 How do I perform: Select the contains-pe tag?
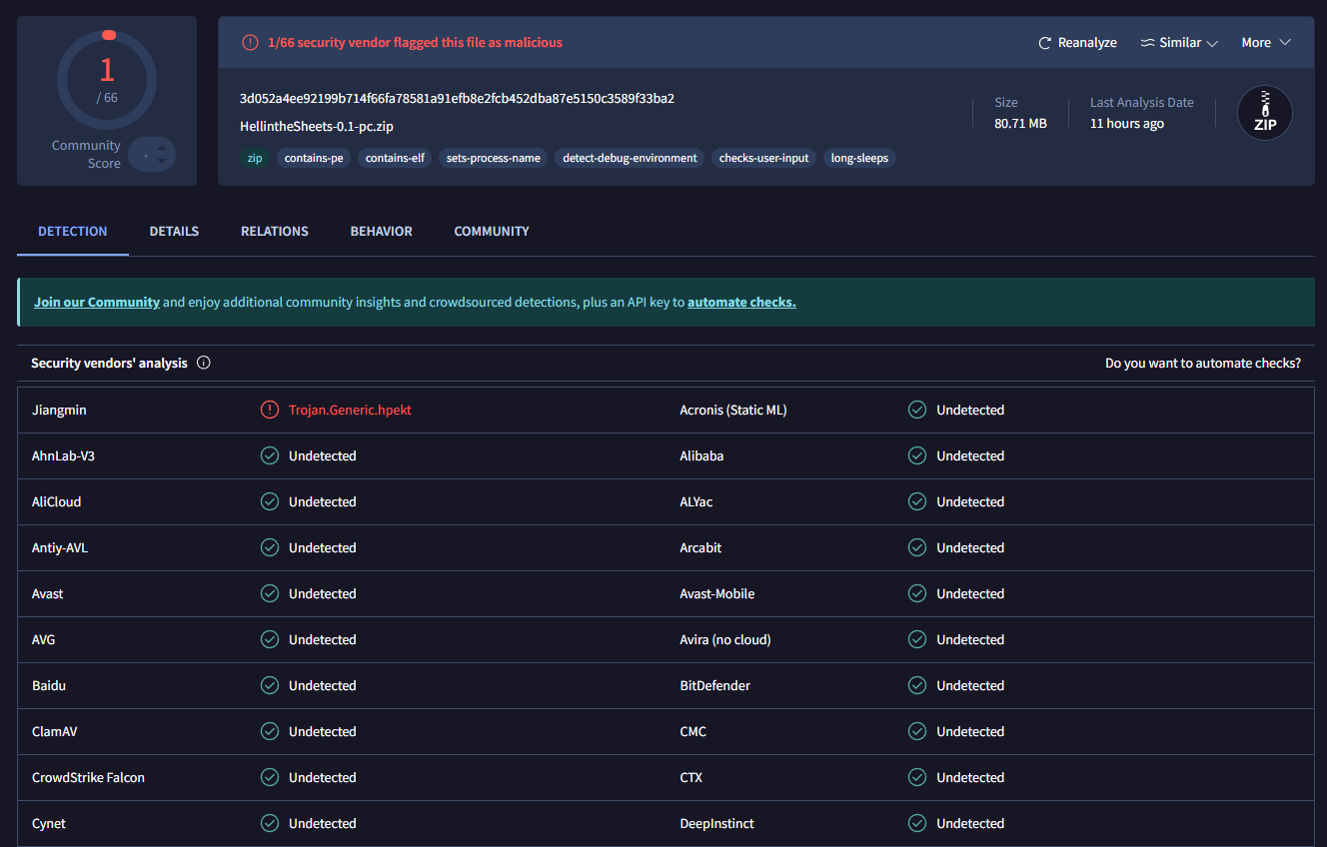click(x=314, y=158)
